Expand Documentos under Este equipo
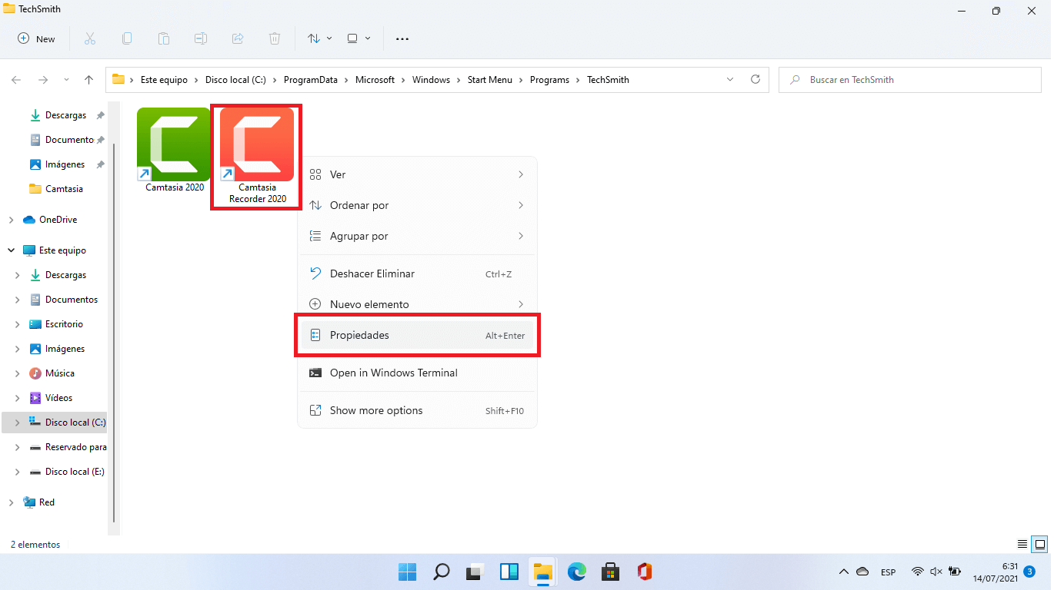This screenshot has height=590, width=1054. pyautogui.click(x=17, y=300)
